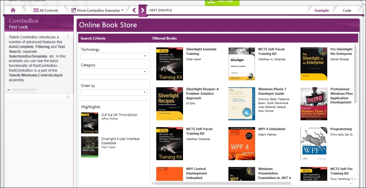366x188 pixels.
Task: Open Pro Silverlight for the Enterprise cover
Action: (314, 64)
